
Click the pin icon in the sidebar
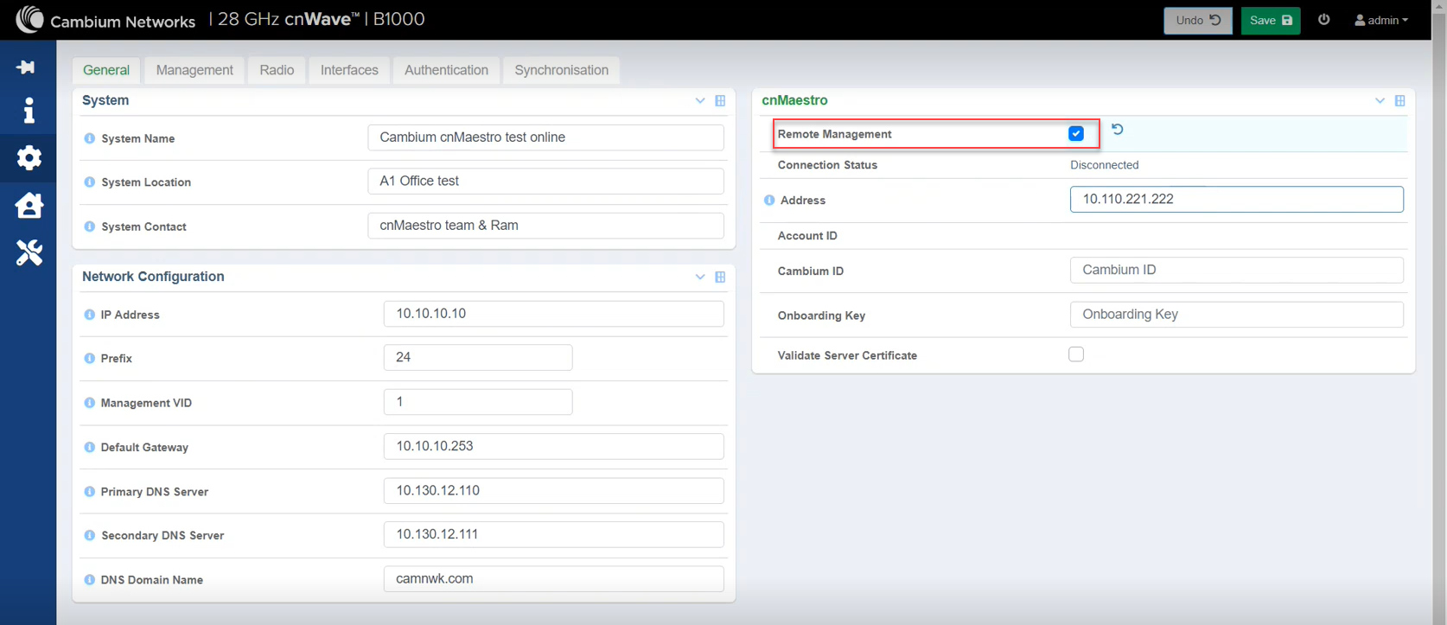(26, 67)
